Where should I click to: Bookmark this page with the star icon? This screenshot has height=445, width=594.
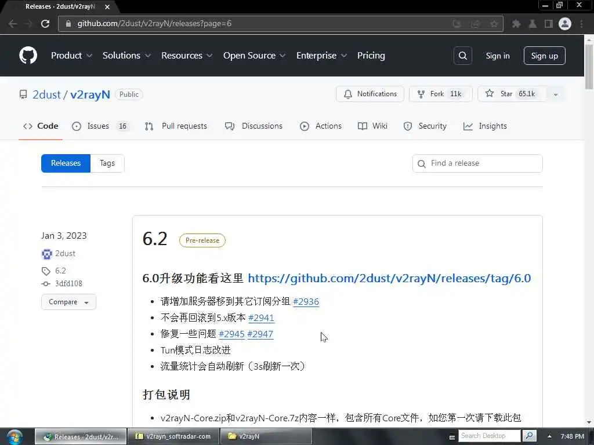click(494, 24)
